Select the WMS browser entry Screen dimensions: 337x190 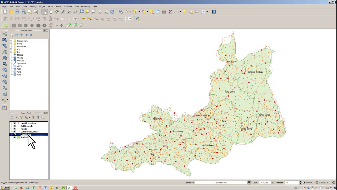click(19, 75)
